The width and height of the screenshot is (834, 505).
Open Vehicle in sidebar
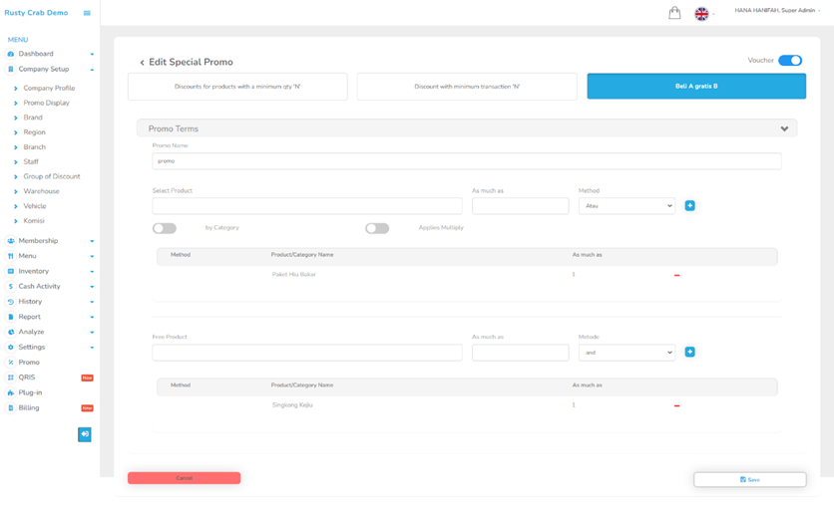[35, 206]
